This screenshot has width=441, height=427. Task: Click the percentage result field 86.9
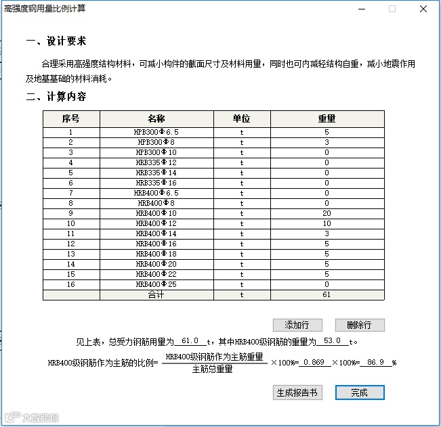click(x=376, y=363)
